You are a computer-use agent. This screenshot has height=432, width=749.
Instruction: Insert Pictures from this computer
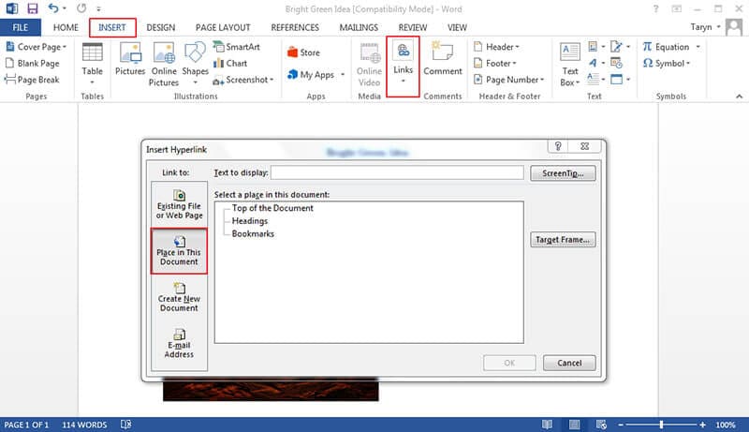point(130,59)
